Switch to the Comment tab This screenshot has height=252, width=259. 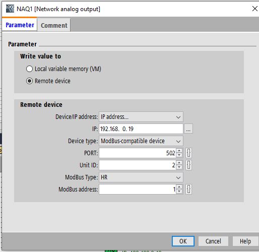pos(54,25)
